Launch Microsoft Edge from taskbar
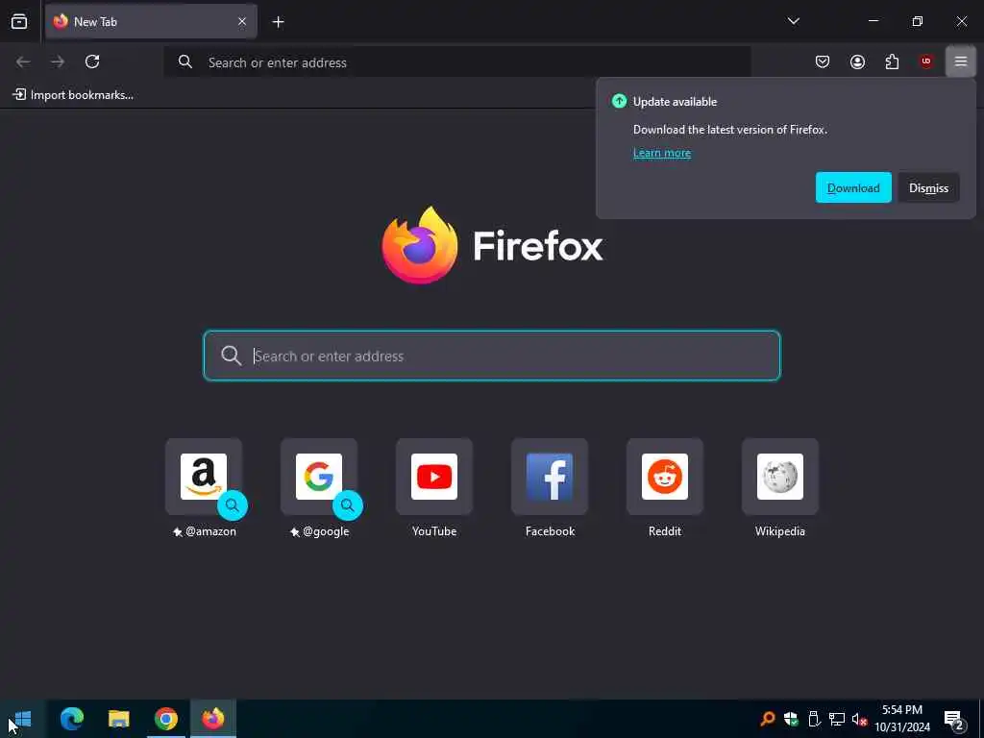This screenshot has width=984, height=738. 71,719
